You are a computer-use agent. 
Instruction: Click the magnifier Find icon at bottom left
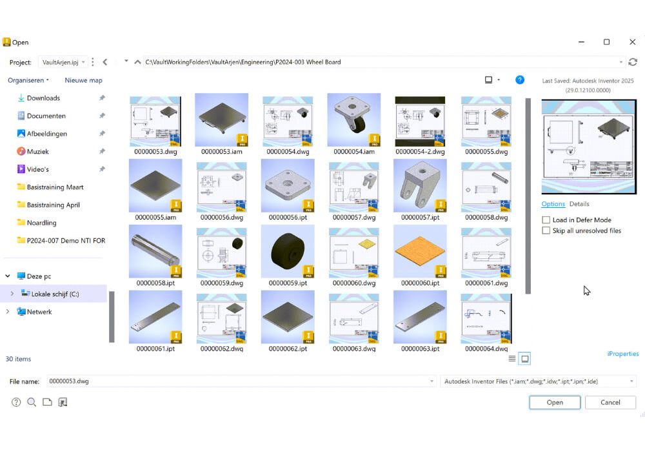coord(32,402)
